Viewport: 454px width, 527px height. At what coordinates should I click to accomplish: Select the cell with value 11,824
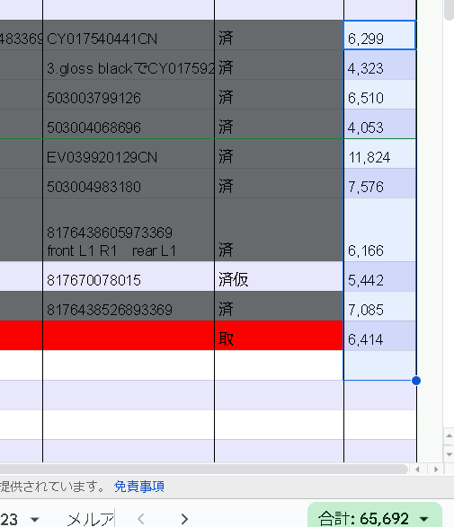point(379,154)
